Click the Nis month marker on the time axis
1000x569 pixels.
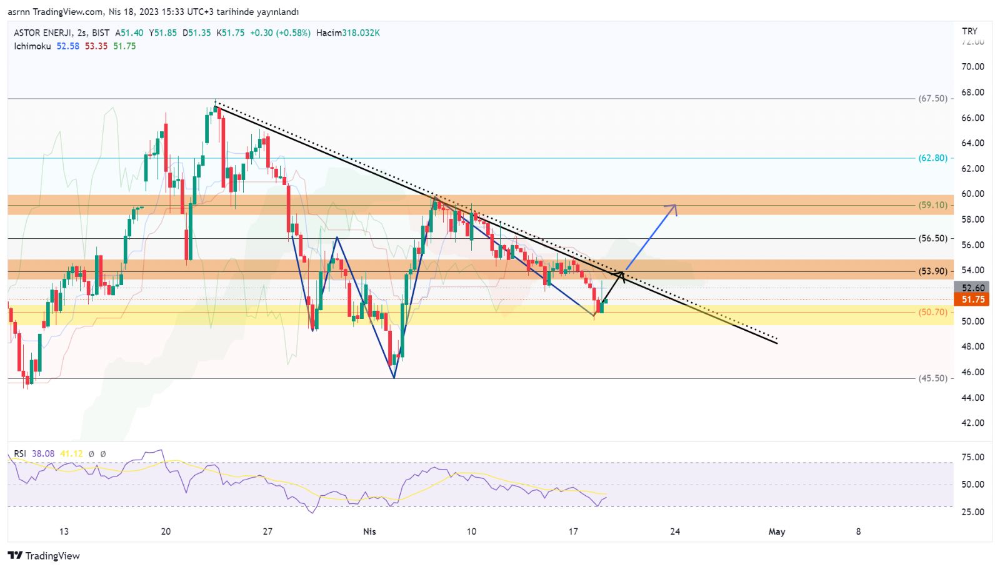[369, 531]
